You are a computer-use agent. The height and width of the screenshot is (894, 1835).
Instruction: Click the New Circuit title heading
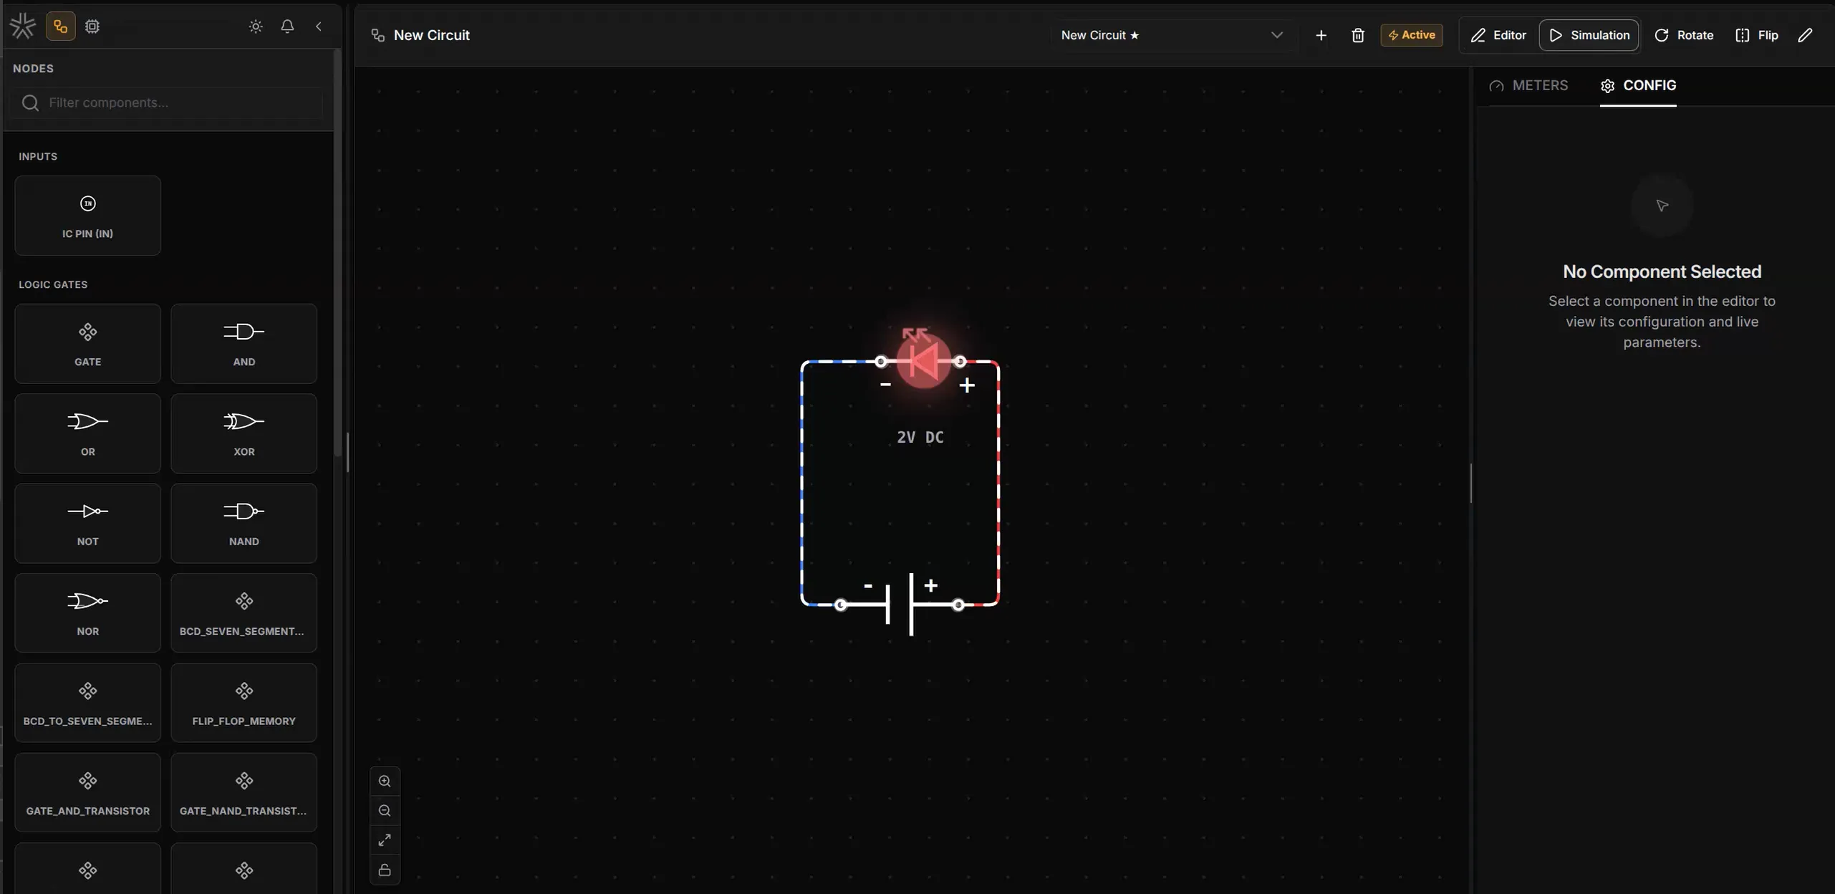coord(432,35)
